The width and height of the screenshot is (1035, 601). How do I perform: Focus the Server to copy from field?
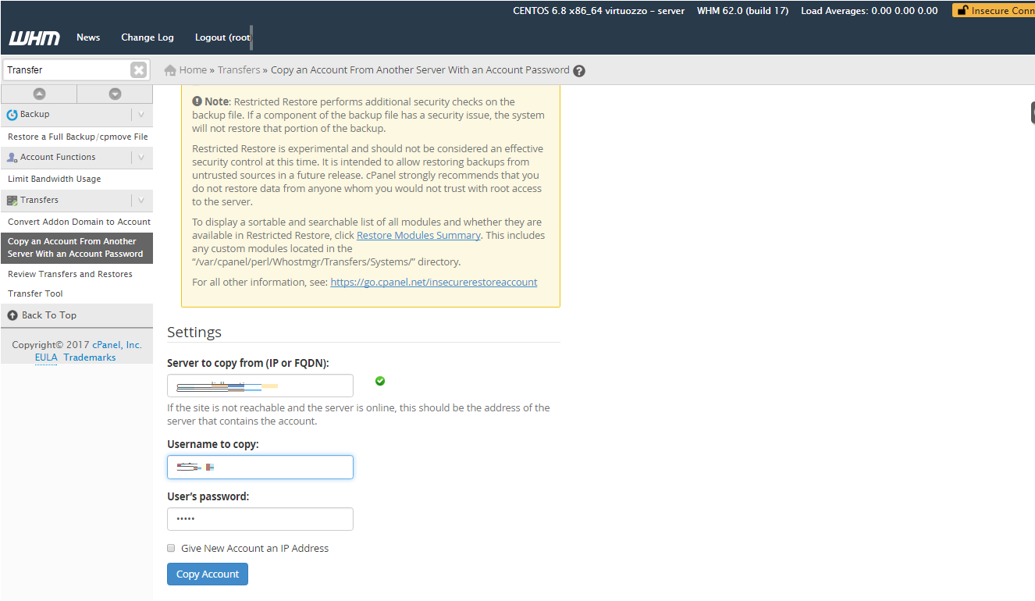tap(260, 386)
